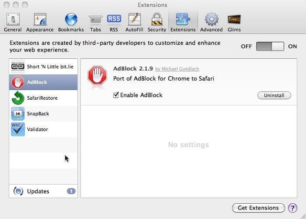Click the Short 'N Little bit.lie icon
Viewport: 306px width, 219px height.
18,67
